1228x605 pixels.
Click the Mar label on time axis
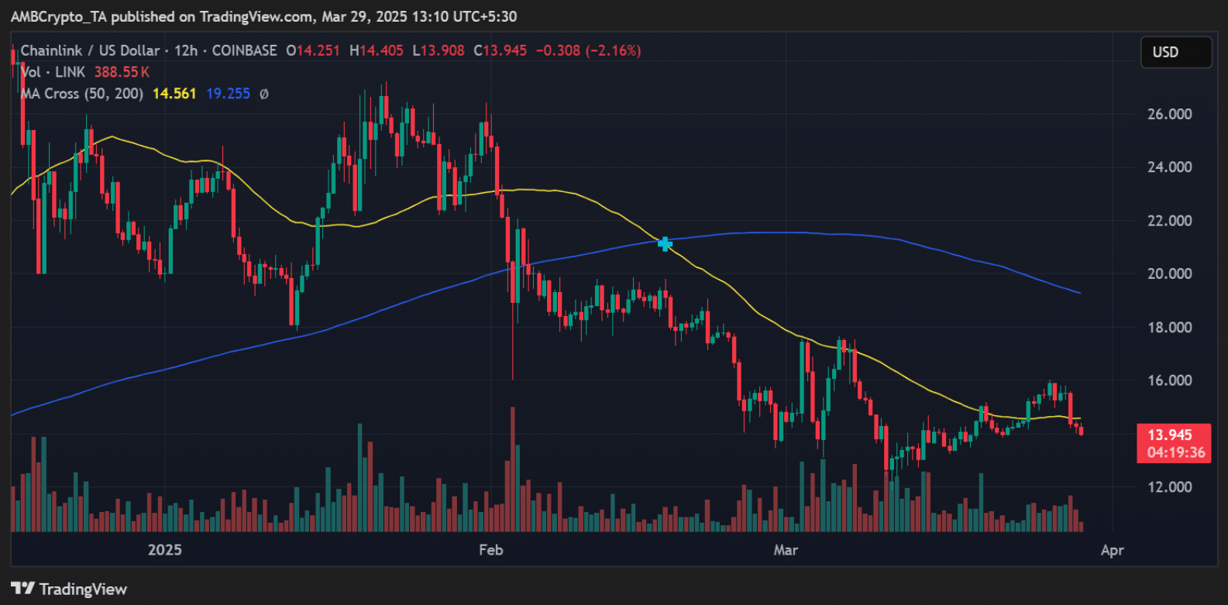tap(785, 550)
